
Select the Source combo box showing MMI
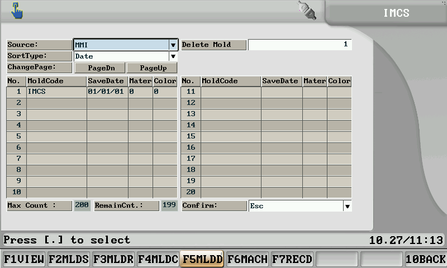click(x=126, y=45)
